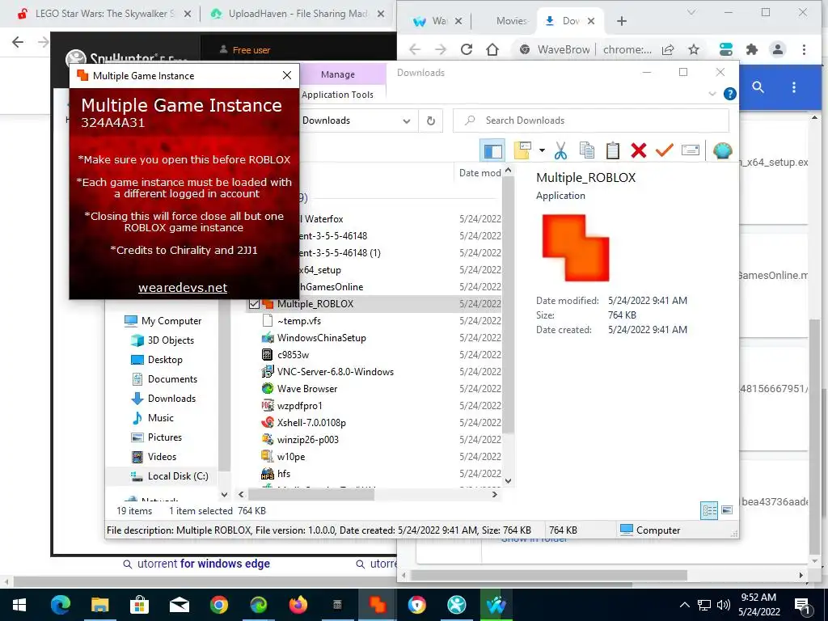The height and width of the screenshot is (621, 828).
Task: Click the Multiple_ROBLOX preview thumbnail
Action: [576, 247]
